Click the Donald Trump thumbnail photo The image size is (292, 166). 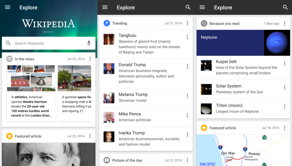pos(109,69)
